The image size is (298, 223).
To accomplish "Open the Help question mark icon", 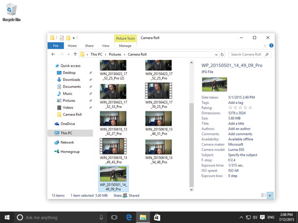I will 271,46.
